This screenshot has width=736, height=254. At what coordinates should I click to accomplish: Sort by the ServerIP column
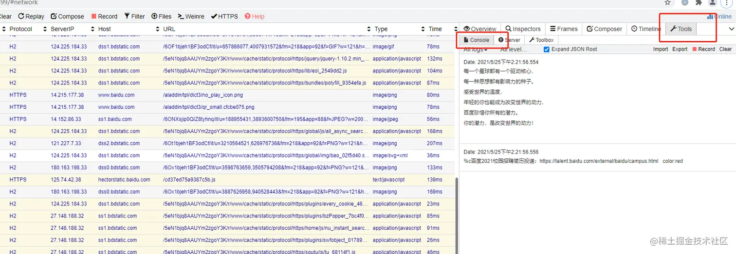tap(62, 29)
